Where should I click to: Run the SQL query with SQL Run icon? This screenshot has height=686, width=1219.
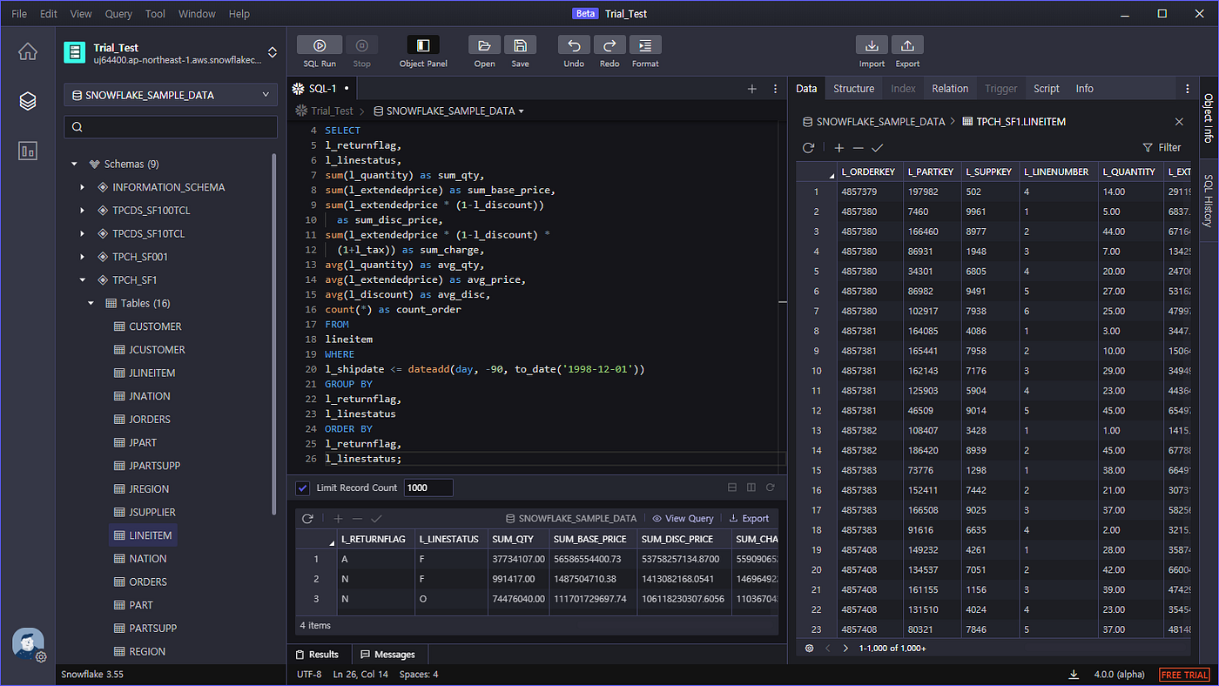point(319,44)
